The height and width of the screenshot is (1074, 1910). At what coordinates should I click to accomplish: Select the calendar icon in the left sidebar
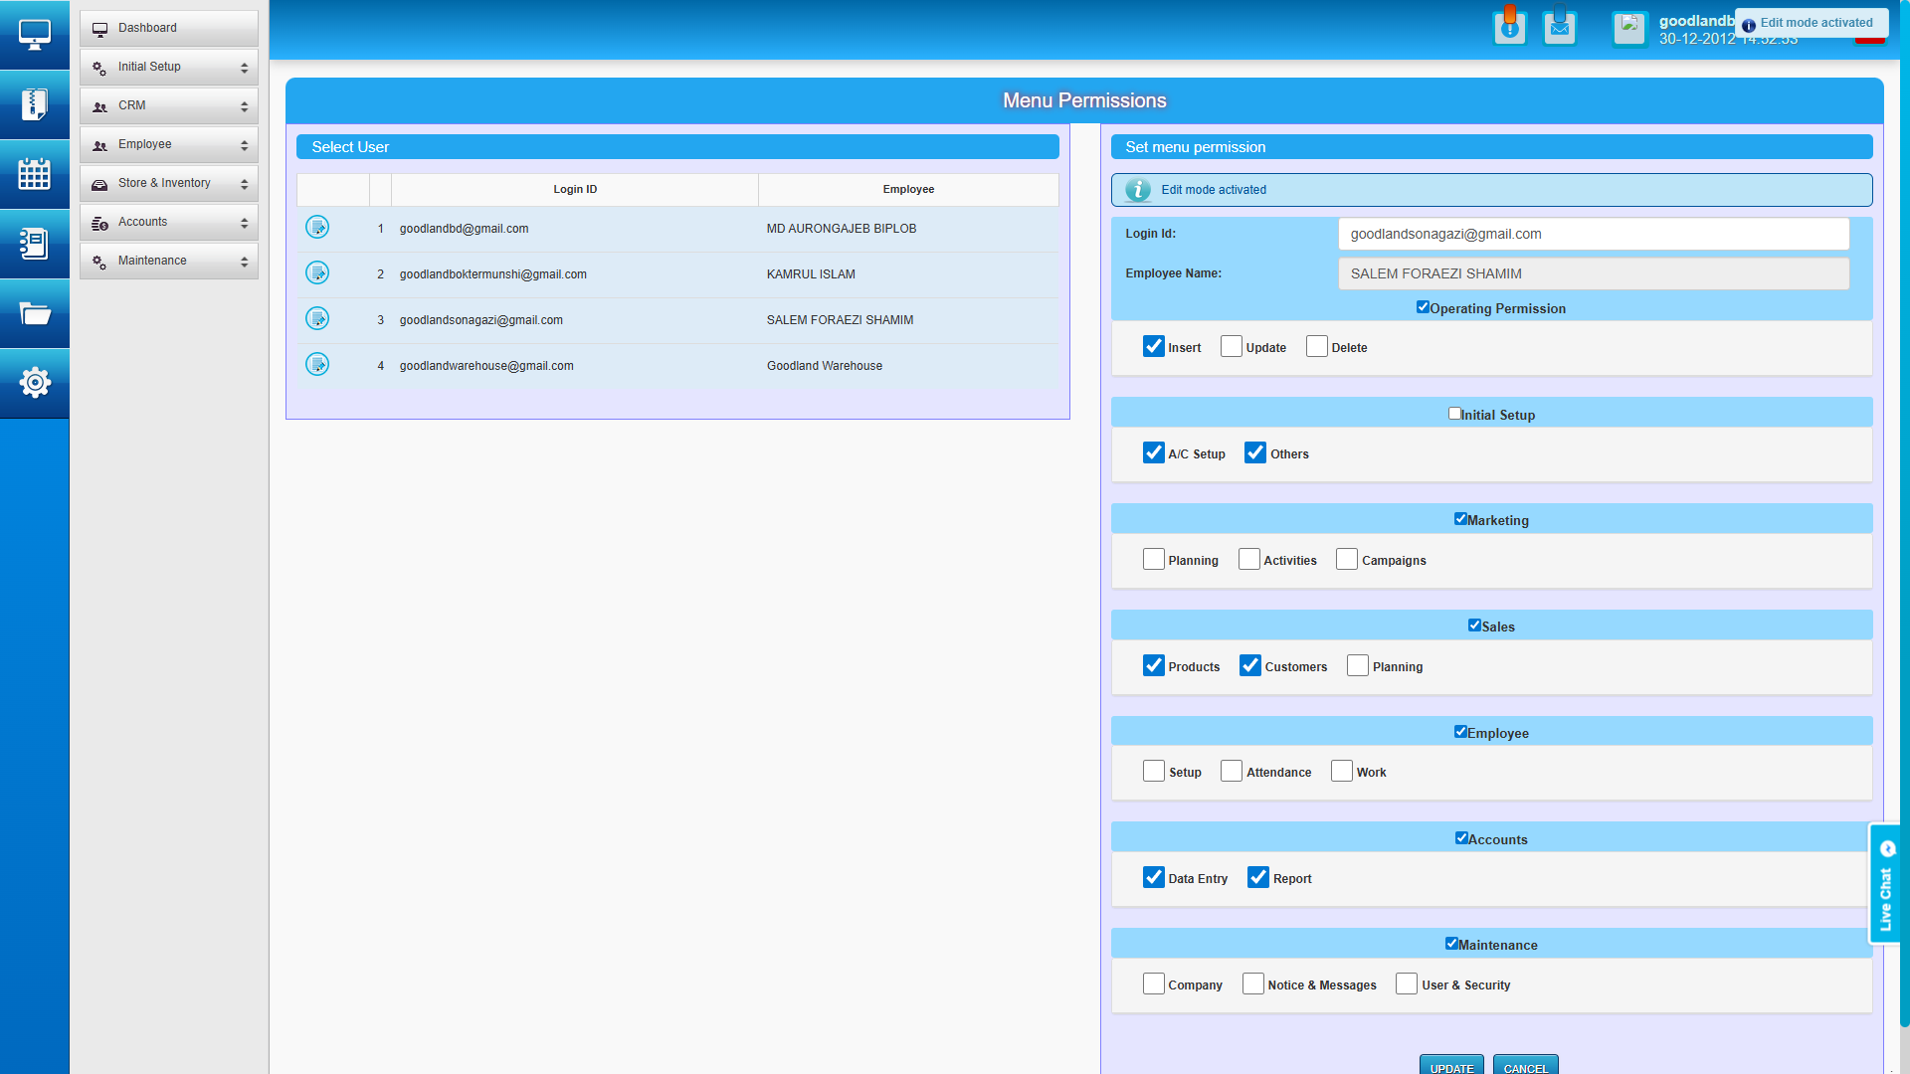[x=35, y=174]
